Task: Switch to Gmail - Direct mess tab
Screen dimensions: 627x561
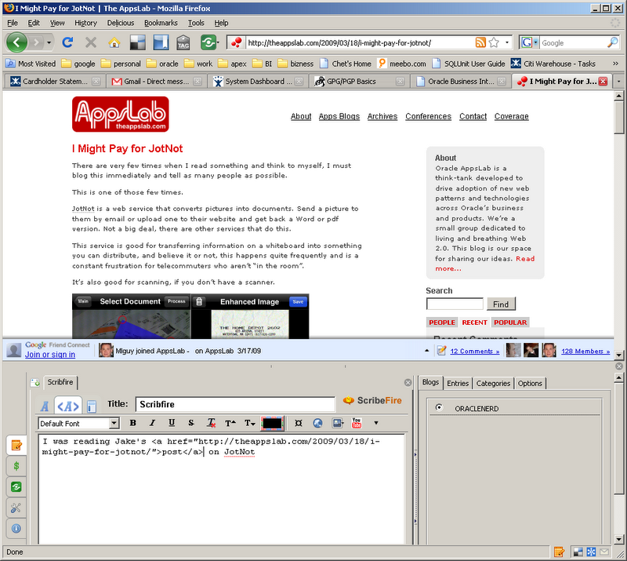Action: click(156, 82)
